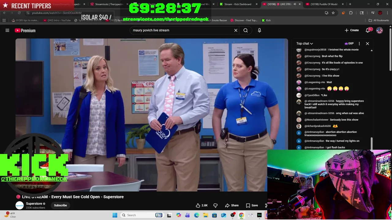Open the Windows Start menu
The width and height of the screenshot is (392, 220).
[x=115, y=215]
